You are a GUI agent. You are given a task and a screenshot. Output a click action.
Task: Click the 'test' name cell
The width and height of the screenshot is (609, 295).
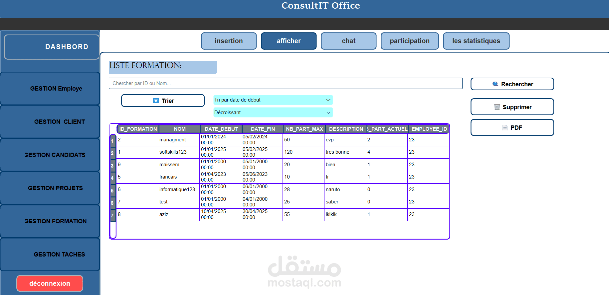click(179, 202)
